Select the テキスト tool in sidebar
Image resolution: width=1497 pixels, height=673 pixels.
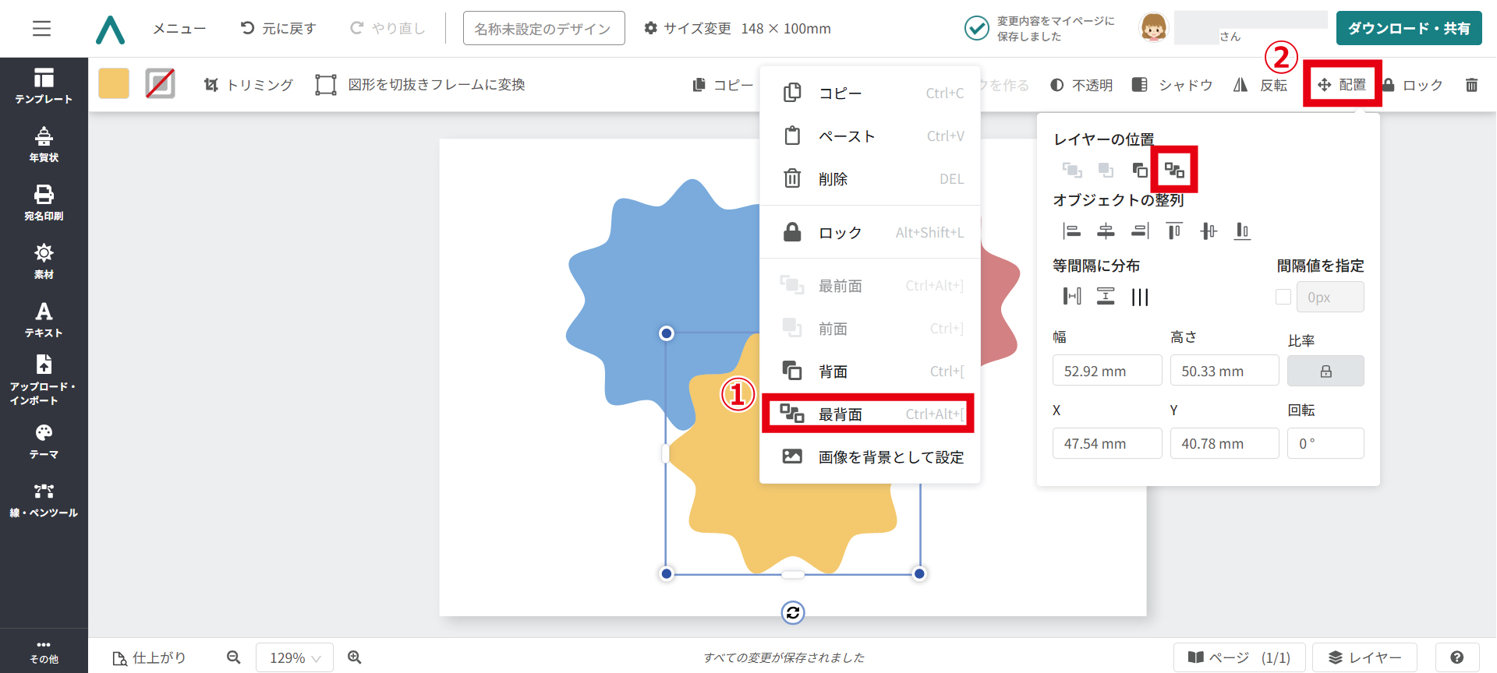(44, 319)
